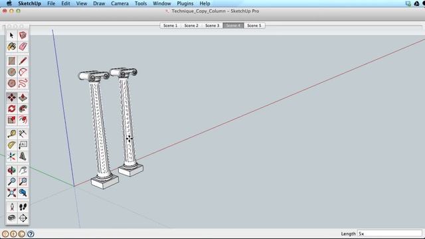The width and height of the screenshot is (425, 239).
Task: Open the Edit menu
Action: [x=66, y=3]
